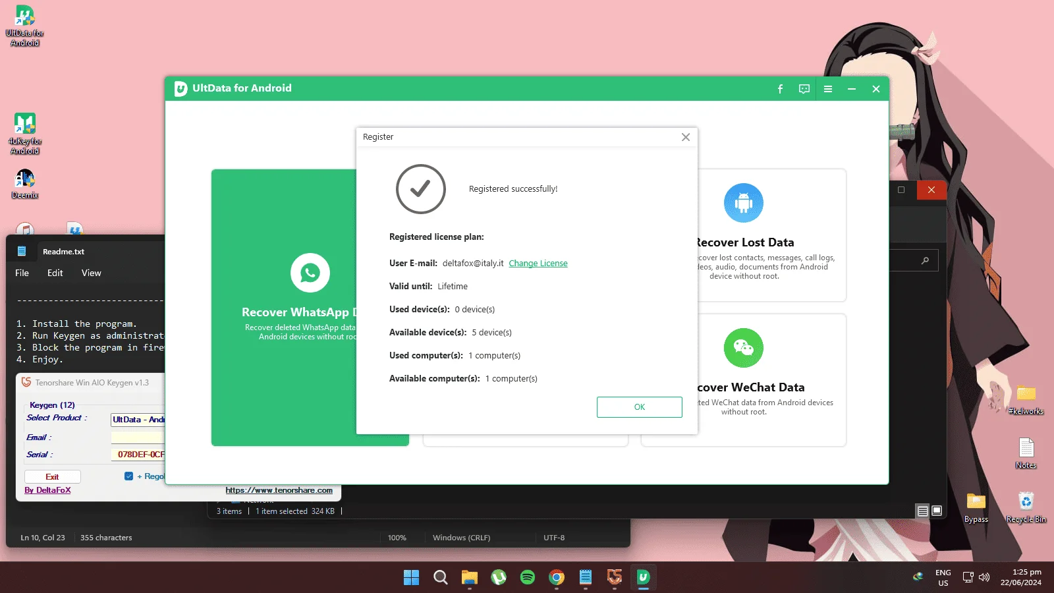
Task: Click the Recover WeChat Data card title
Action: coord(751,387)
